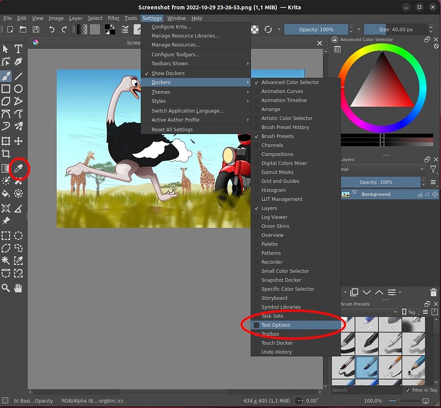441x408 pixels.
Task: Create a new document from toolbar
Action: (x=10, y=29)
